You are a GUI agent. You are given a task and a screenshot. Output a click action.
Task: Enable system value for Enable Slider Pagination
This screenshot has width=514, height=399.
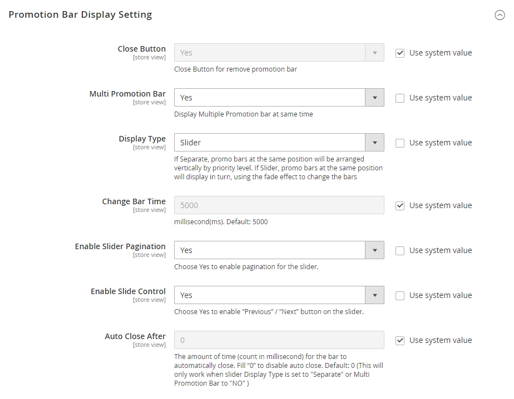click(400, 251)
